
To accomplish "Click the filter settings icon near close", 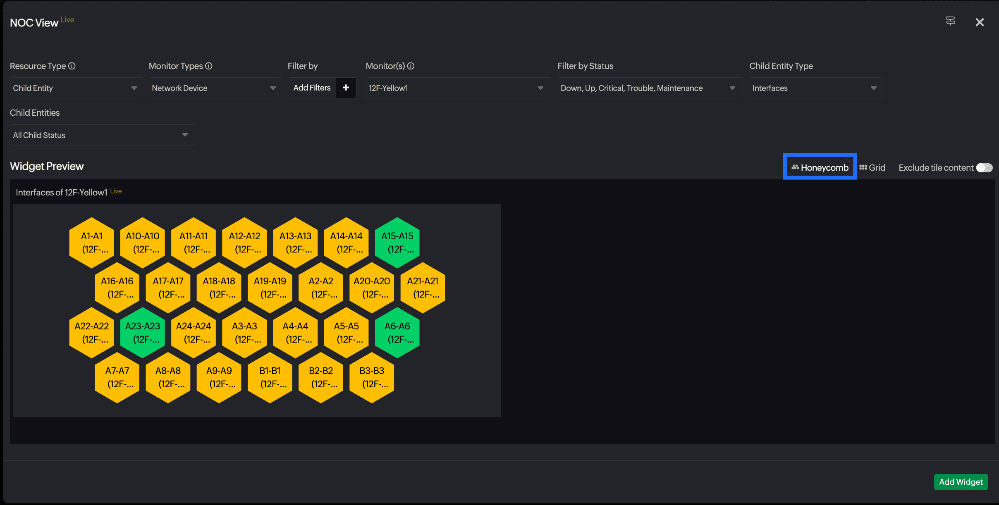I will point(950,21).
